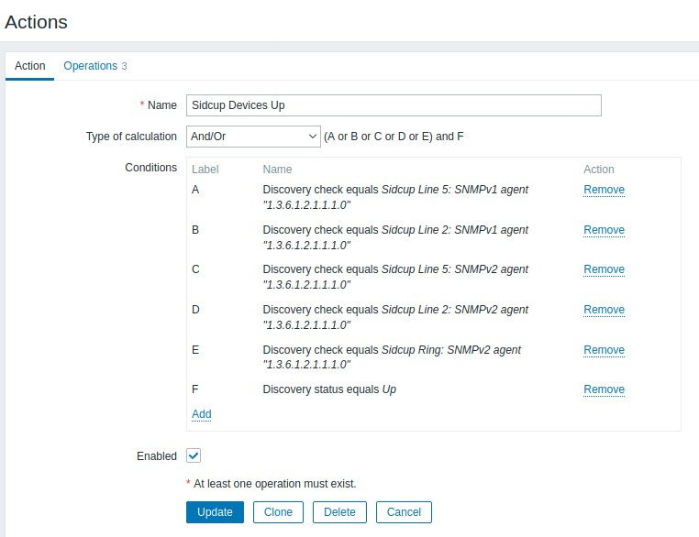699x537 pixels.
Task: Click the Name input field
Action: coord(393,105)
